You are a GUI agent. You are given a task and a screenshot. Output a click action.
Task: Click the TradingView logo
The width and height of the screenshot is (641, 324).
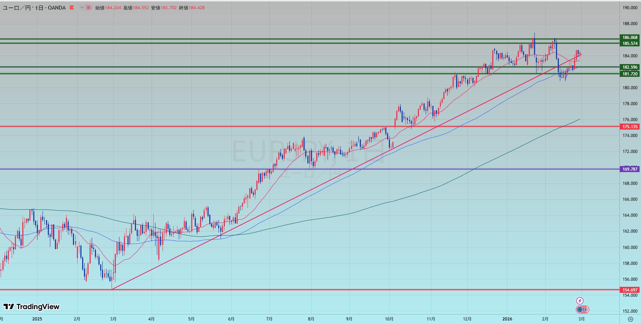pyautogui.click(x=32, y=307)
